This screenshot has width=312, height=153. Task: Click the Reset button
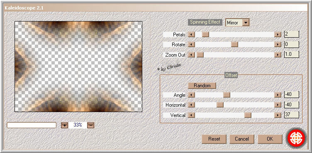[214, 139]
